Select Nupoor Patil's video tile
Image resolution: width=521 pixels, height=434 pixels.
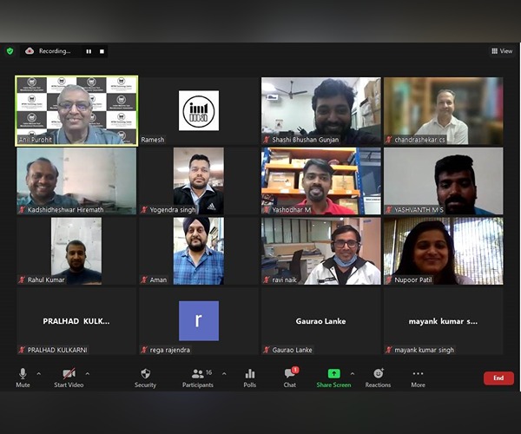coord(443,251)
